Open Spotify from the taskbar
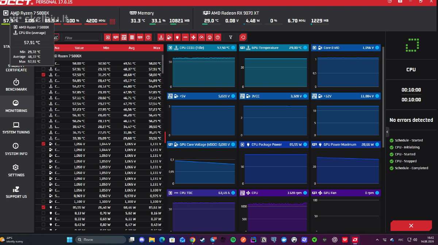 pos(233,240)
